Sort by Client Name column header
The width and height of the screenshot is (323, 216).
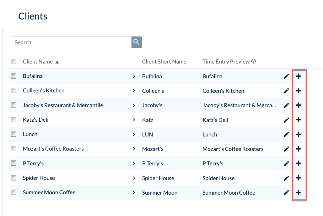[38, 62]
